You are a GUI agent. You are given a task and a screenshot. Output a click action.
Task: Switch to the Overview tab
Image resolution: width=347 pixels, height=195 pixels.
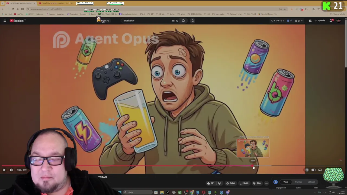pyautogui.click(x=298, y=182)
